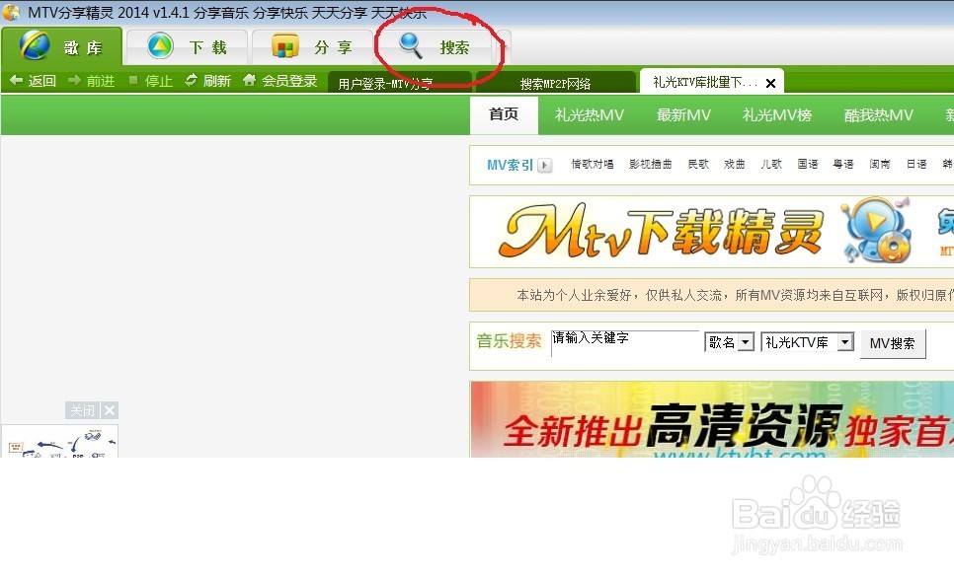Screen dimensions: 954x577
Task: Click the triangle icon on 下载 tab
Action: pyautogui.click(x=160, y=45)
